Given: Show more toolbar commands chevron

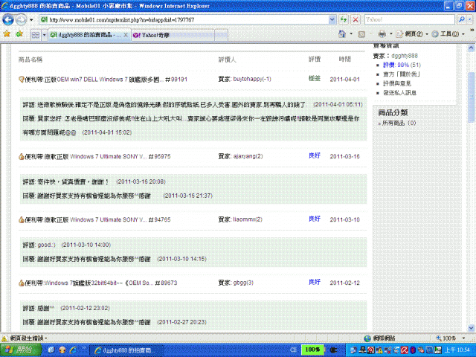Looking at the screenshot, I should point(472,30).
